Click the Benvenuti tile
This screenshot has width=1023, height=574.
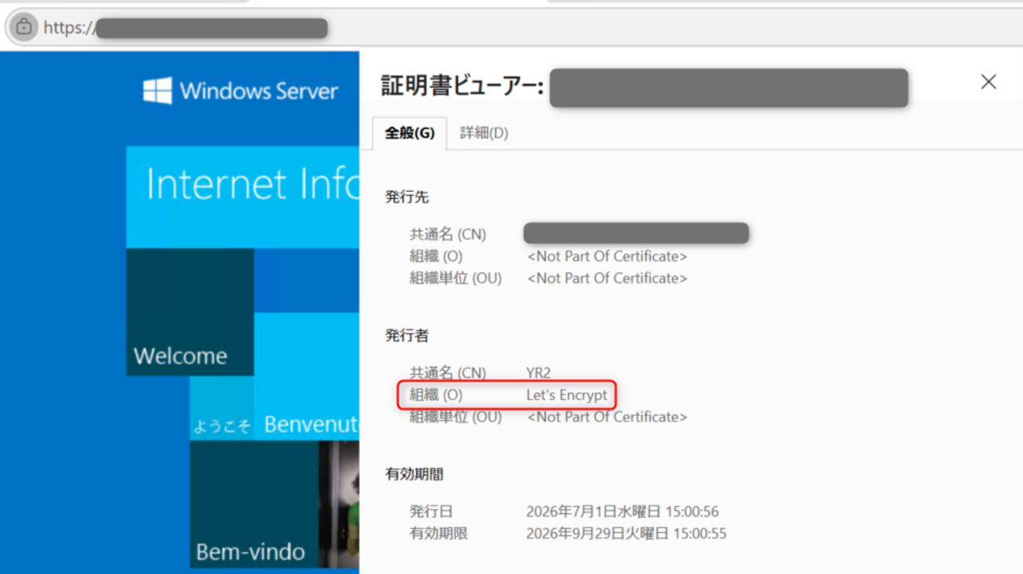307,376
